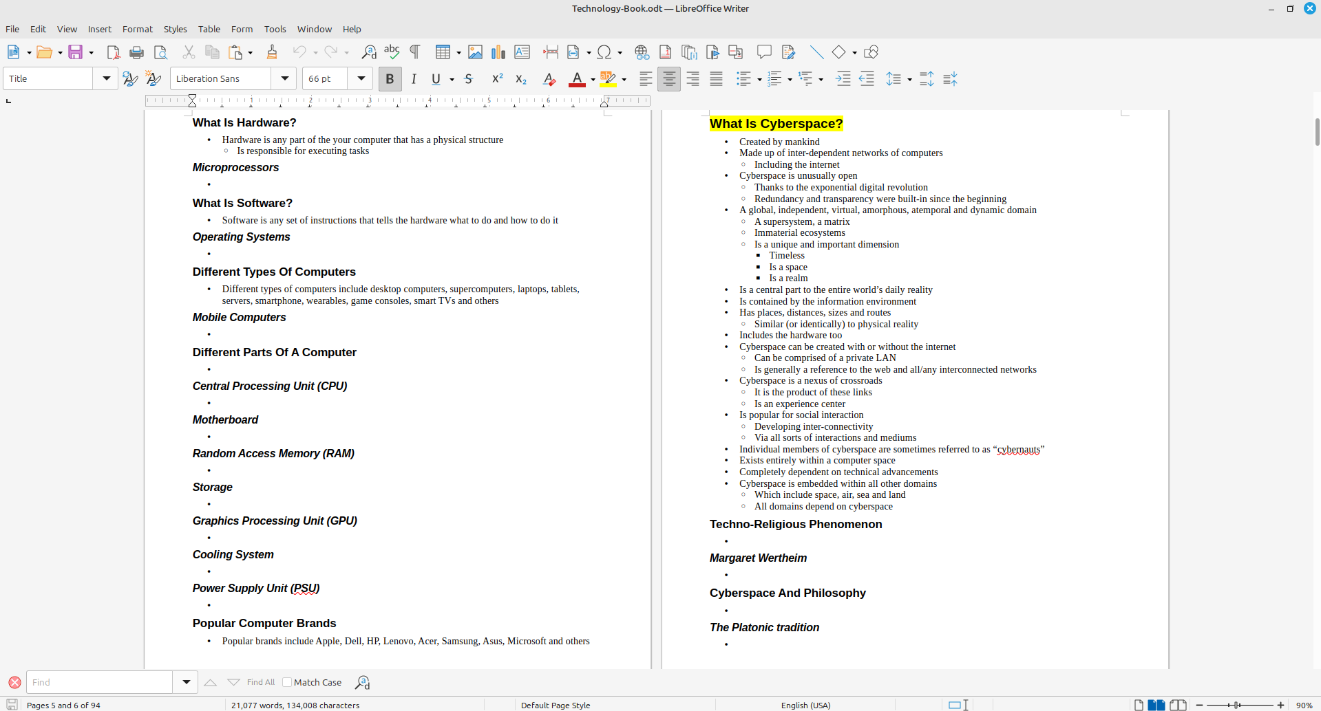Select Center horizontally alignment
1321x711 pixels.
669,79
